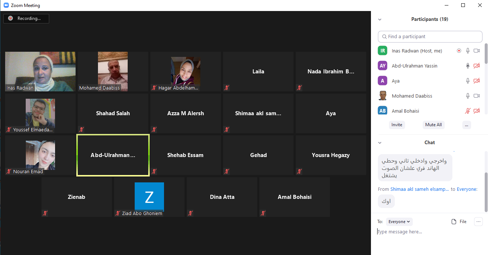Click the Type message here chat box
488x255 pixels.
pos(429,232)
